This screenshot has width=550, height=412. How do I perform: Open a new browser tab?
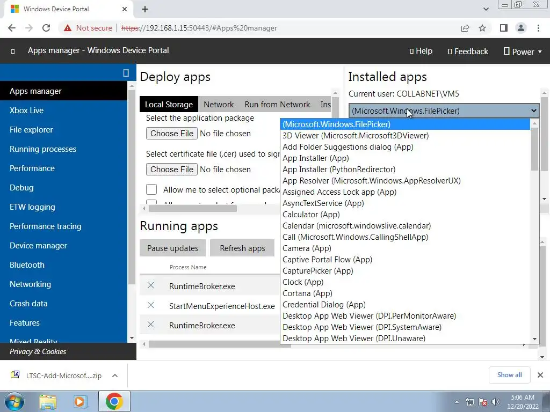145,9
